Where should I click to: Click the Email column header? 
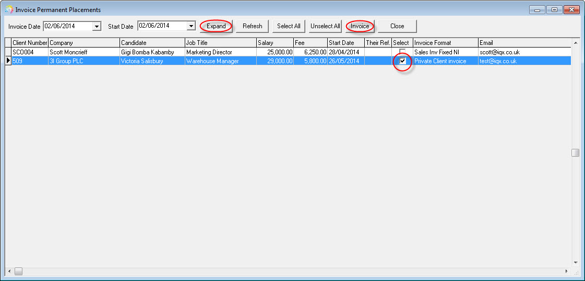524,43
